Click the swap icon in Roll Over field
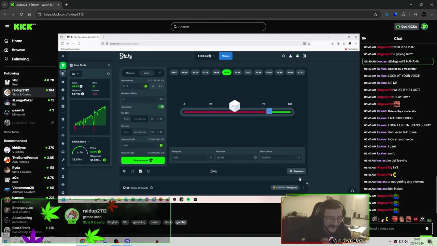The height and width of the screenshot is (246, 437). coord(255,158)
